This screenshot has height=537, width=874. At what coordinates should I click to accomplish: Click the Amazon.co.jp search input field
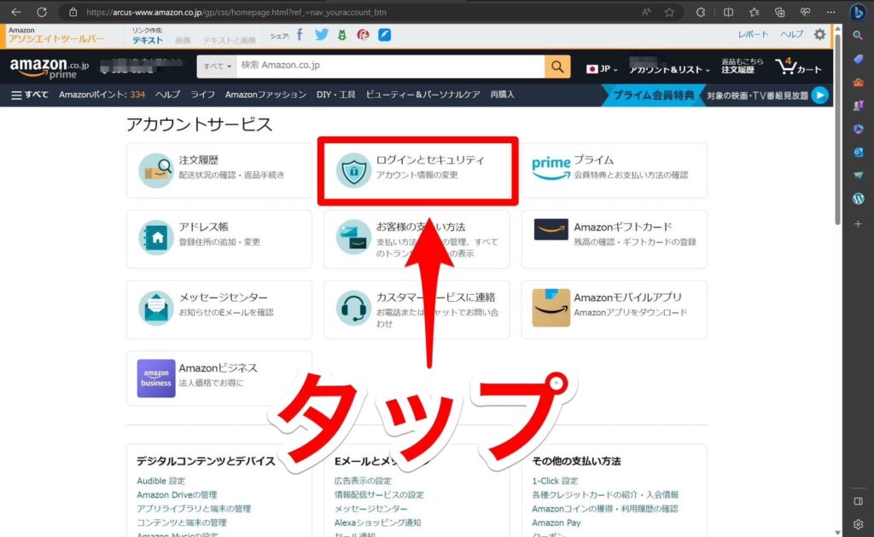coord(391,66)
